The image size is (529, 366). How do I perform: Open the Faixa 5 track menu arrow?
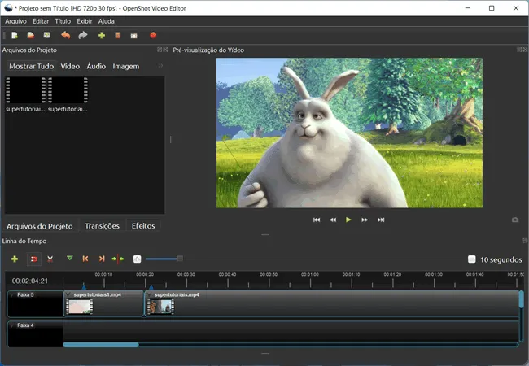(x=12, y=295)
